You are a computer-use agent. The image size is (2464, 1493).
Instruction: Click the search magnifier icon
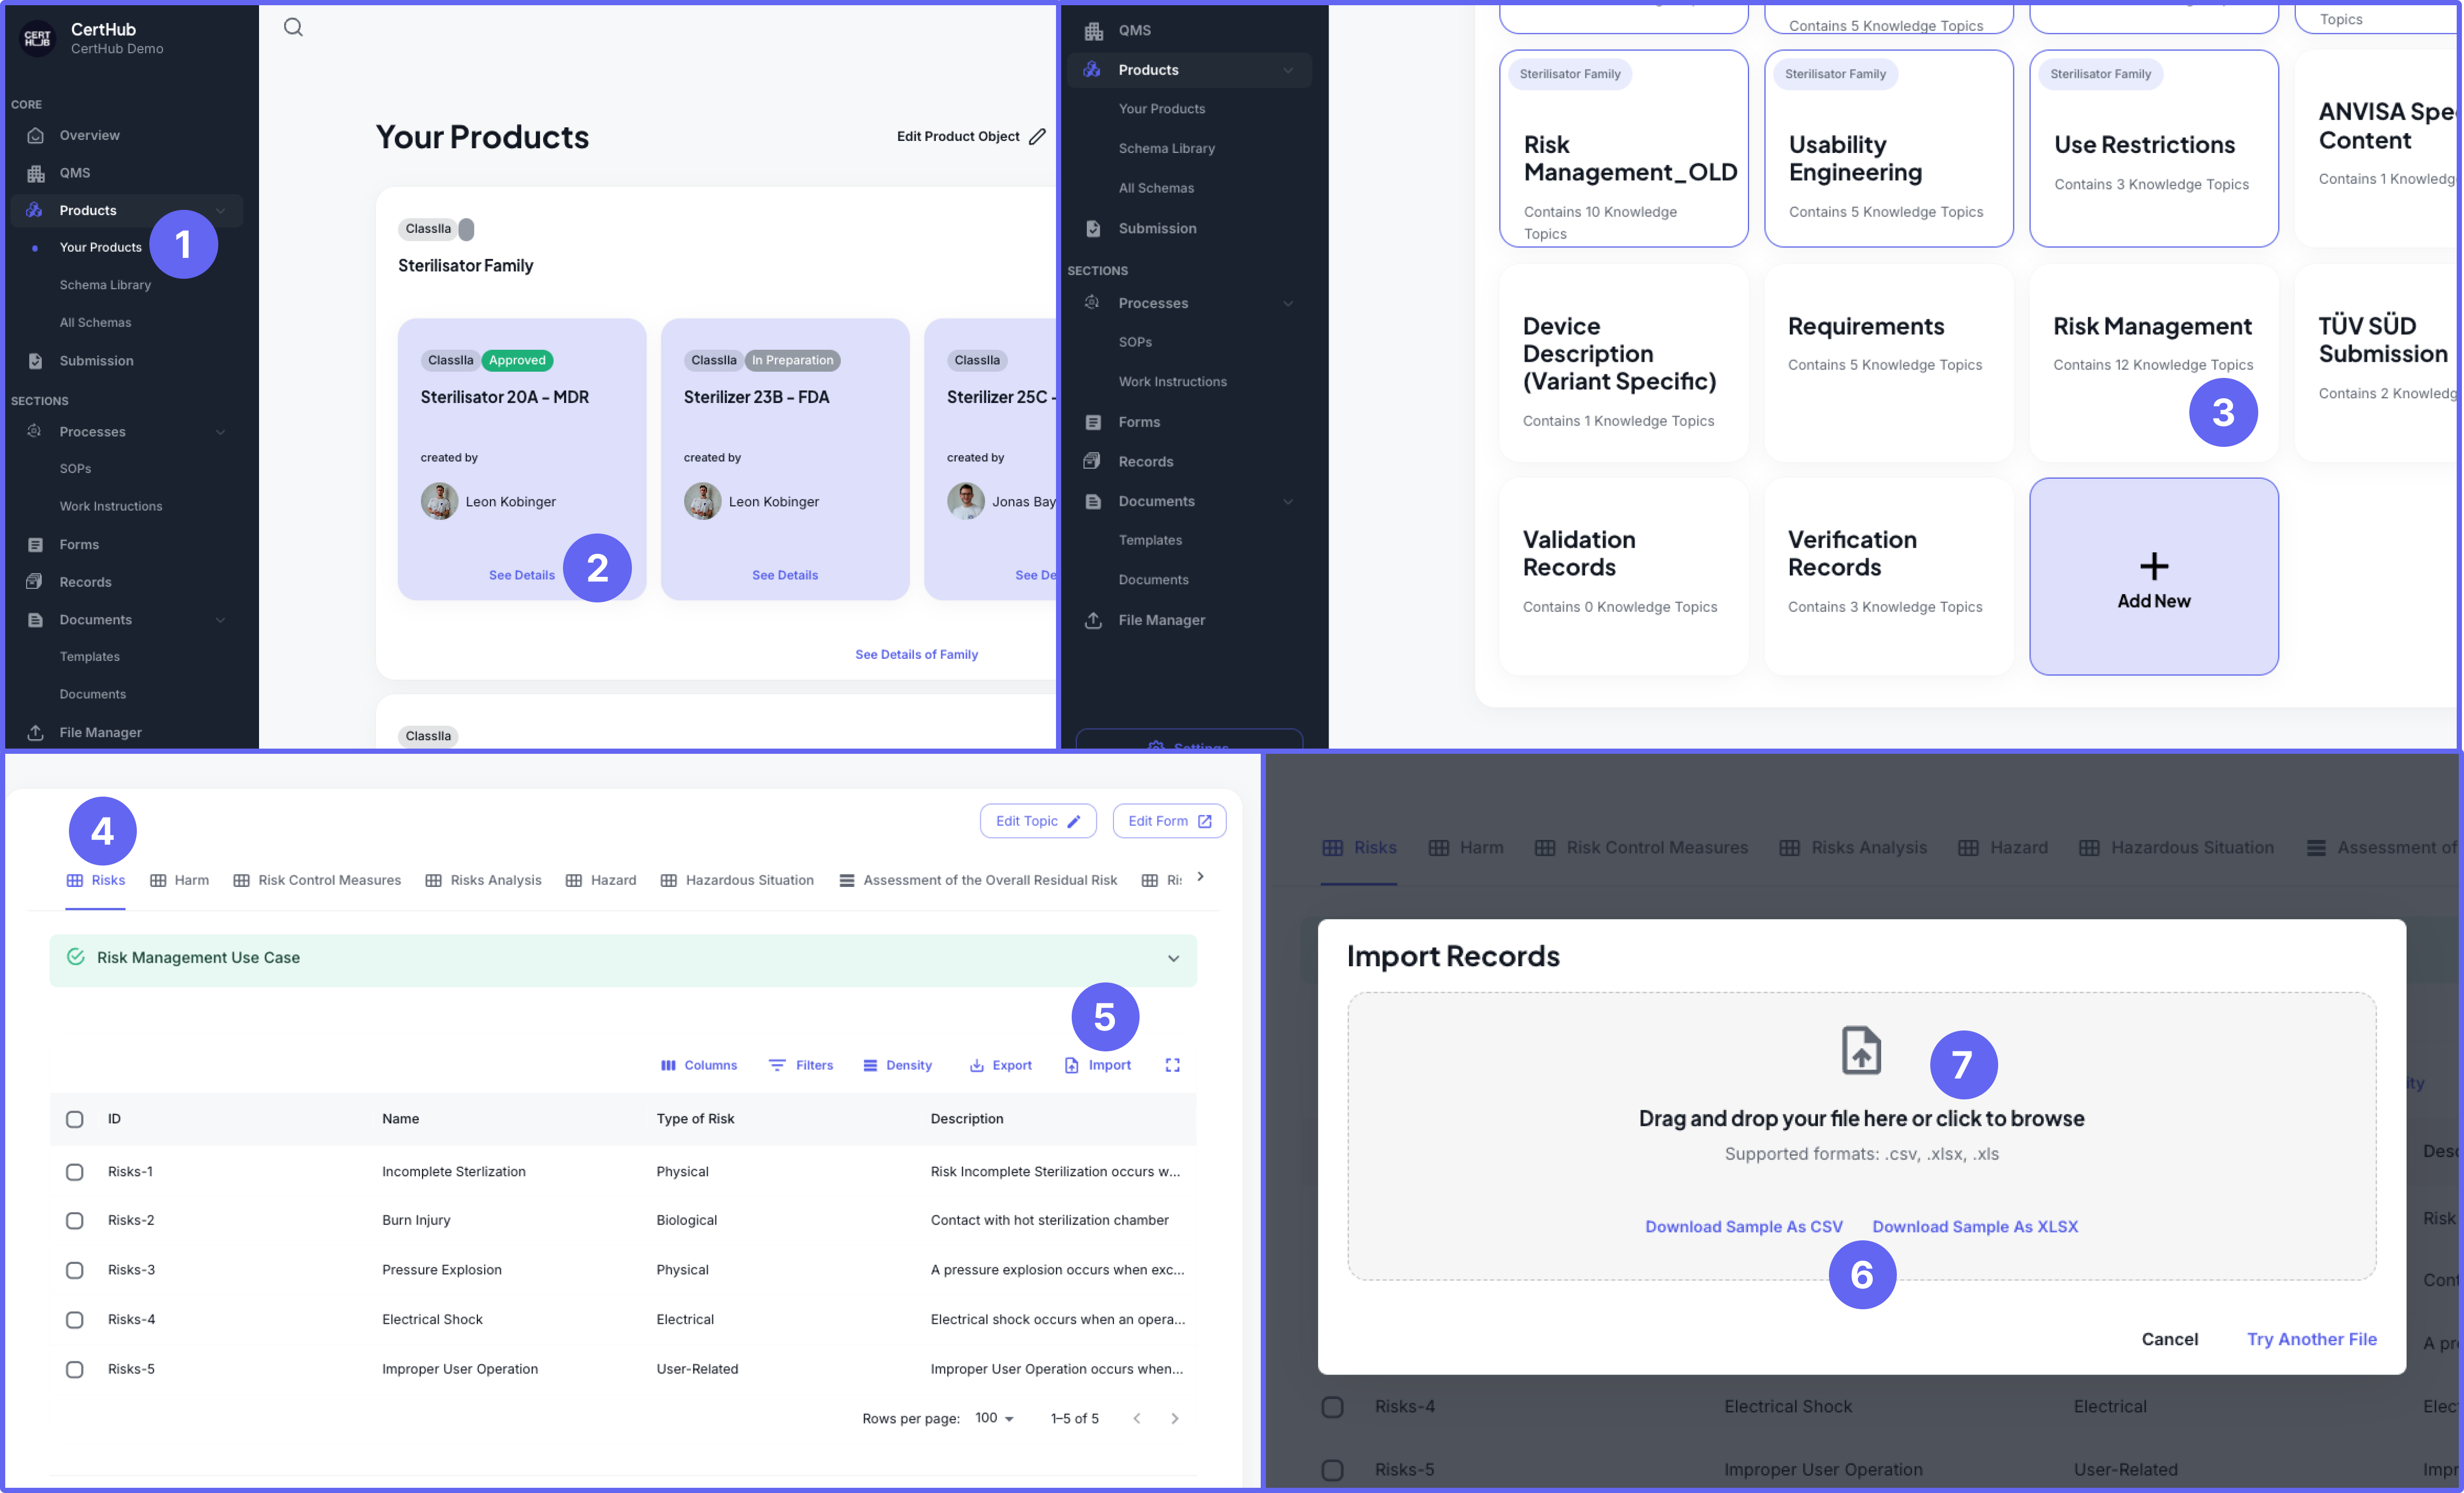[x=293, y=27]
